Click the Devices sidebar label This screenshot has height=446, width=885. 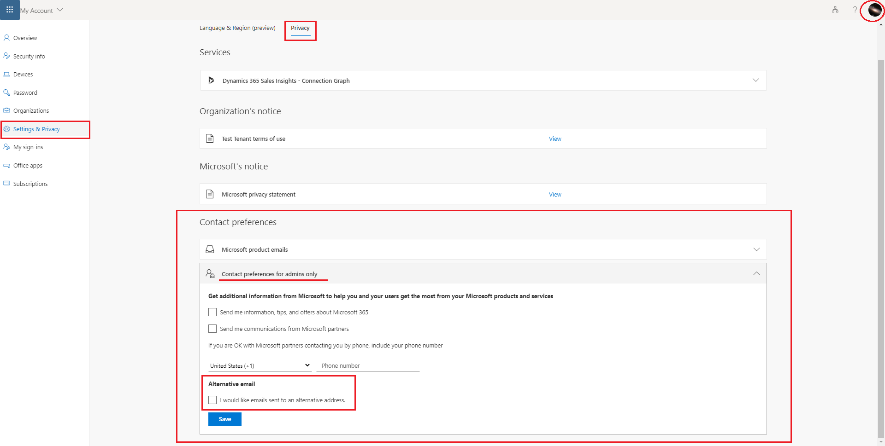[23, 74]
